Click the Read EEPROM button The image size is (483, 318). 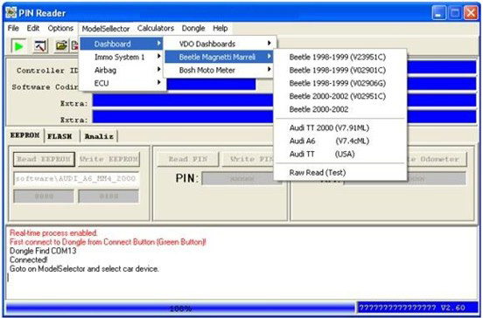point(44,159)
